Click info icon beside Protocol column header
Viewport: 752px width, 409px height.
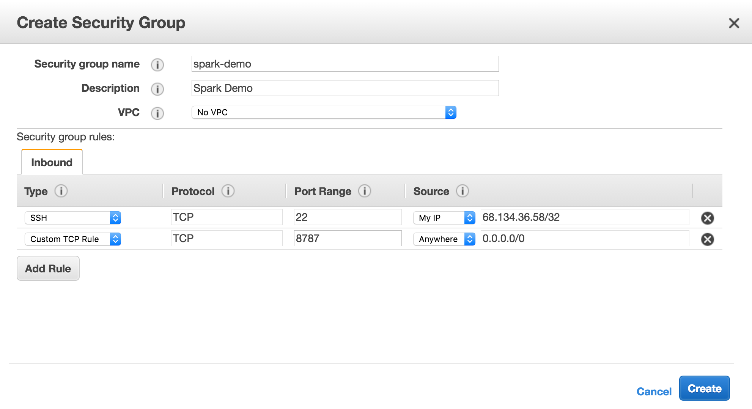pos(228,191)
